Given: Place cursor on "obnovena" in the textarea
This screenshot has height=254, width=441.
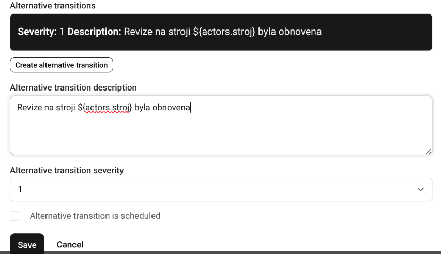Looking at the screenshot, I should point(174,108).
